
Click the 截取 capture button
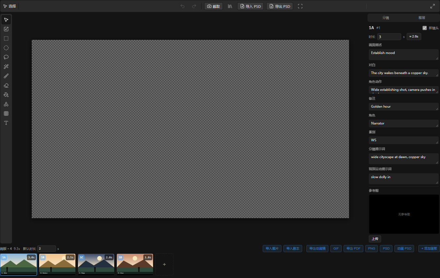[x=214, y=6]
